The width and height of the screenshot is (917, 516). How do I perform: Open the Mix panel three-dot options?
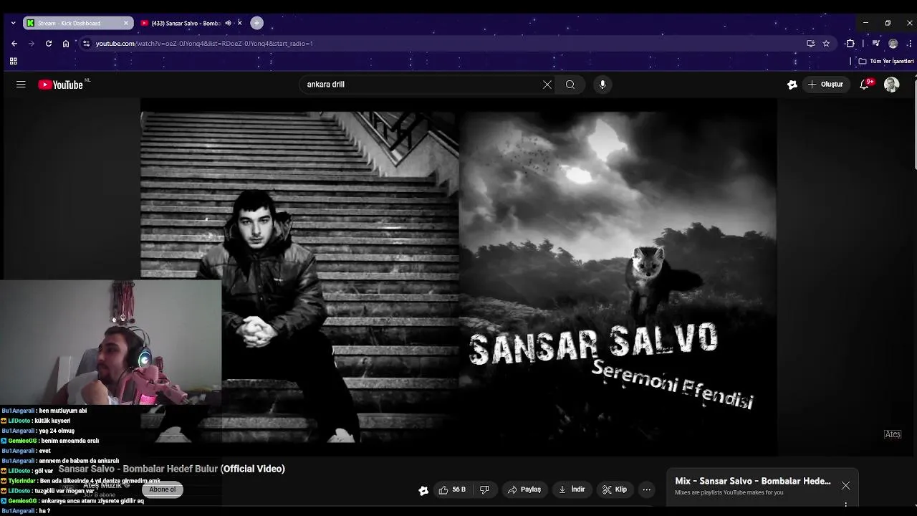pos(846,505)
